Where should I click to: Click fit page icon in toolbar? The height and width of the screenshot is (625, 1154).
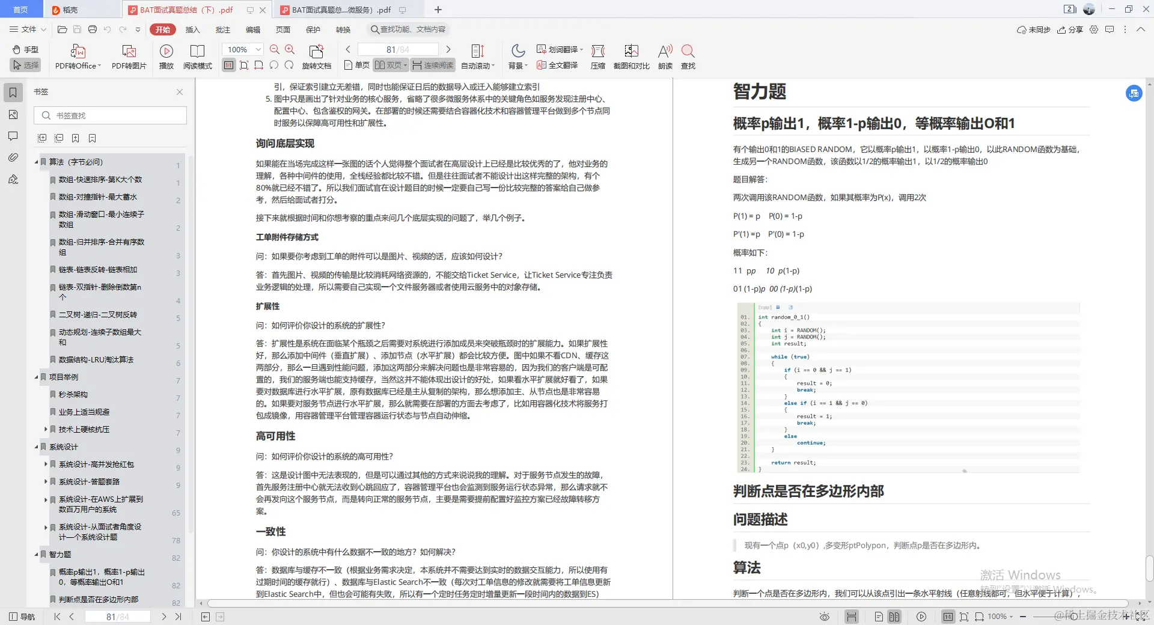pyautogui.click(x=244, y=65)
